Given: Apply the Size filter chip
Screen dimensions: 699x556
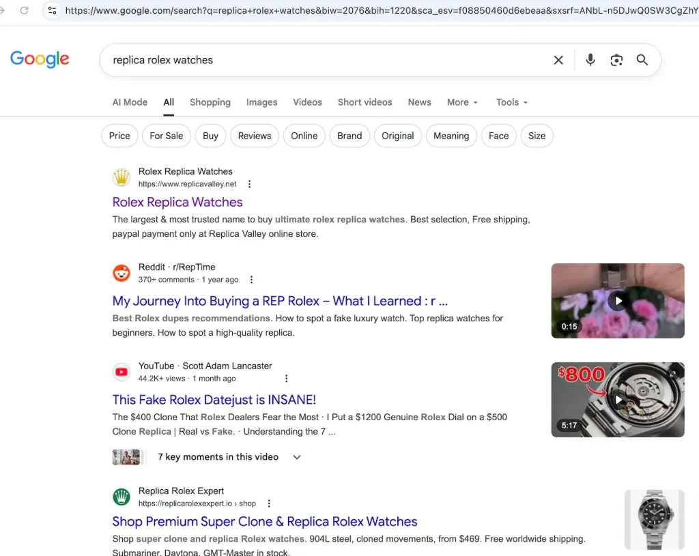Looking at the screenshot, I should click(x=537, y=136).
